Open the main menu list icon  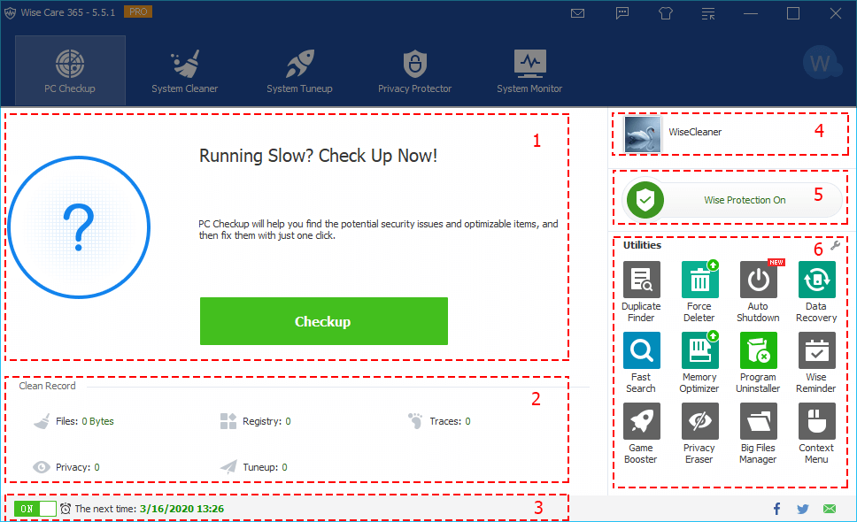708,13
